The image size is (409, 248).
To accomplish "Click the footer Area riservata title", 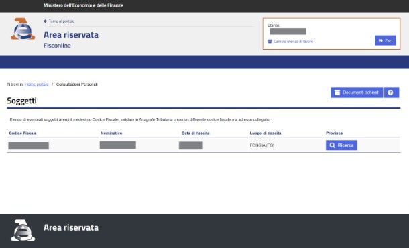I will point(71,227).
